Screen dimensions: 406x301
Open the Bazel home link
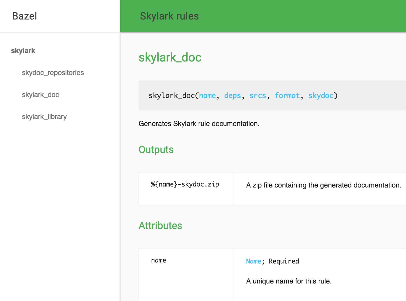(x=25, y=16)
